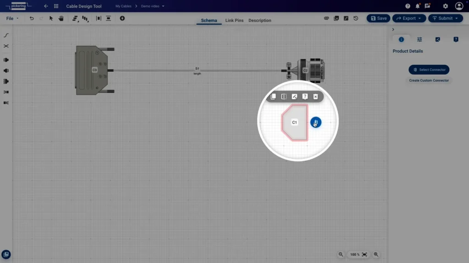Go back using the arrow
This screenshot has width=469, height=263.
click(x=46, y=6)
